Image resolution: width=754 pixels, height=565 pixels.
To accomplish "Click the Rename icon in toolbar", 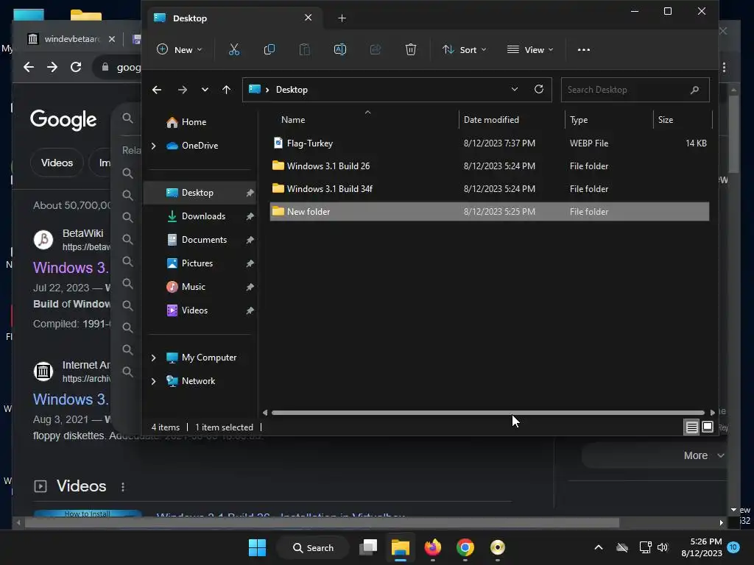I will pos(340,49).
